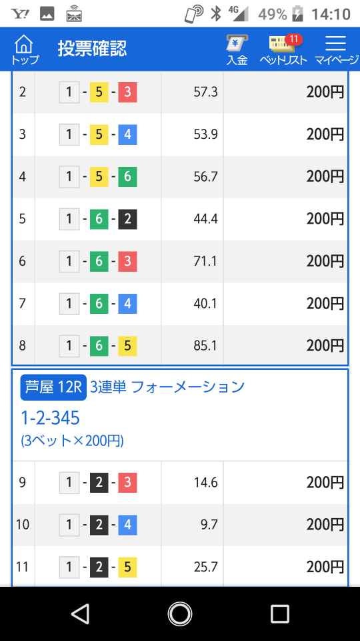
Task: Select bet row 8 with 1-6-5
Action: point(180,346)
